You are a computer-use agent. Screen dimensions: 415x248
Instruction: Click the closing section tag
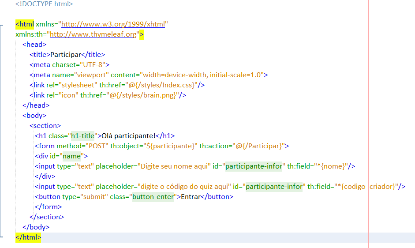[47, 217]
